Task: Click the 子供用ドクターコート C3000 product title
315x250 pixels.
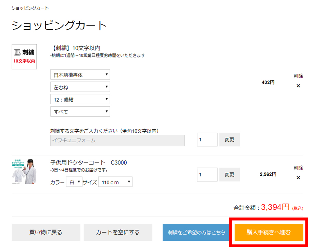Action: point(88,162)
